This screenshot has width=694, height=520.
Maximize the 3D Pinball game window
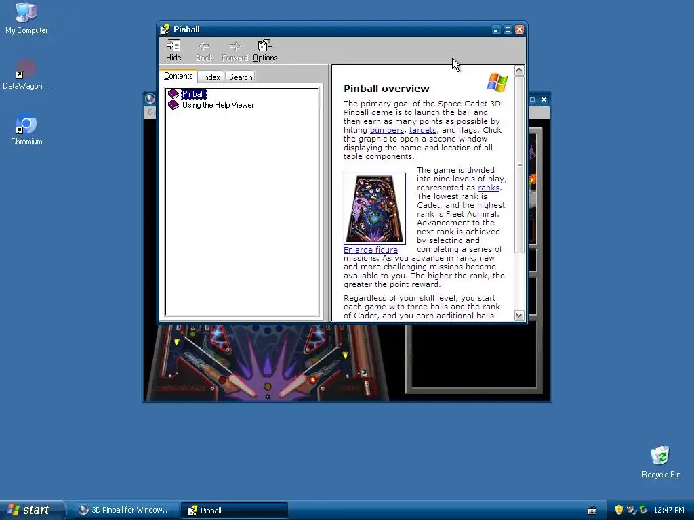[533, 100]
